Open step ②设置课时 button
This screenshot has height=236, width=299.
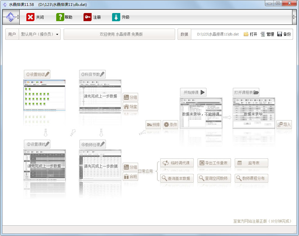[37, 144]
